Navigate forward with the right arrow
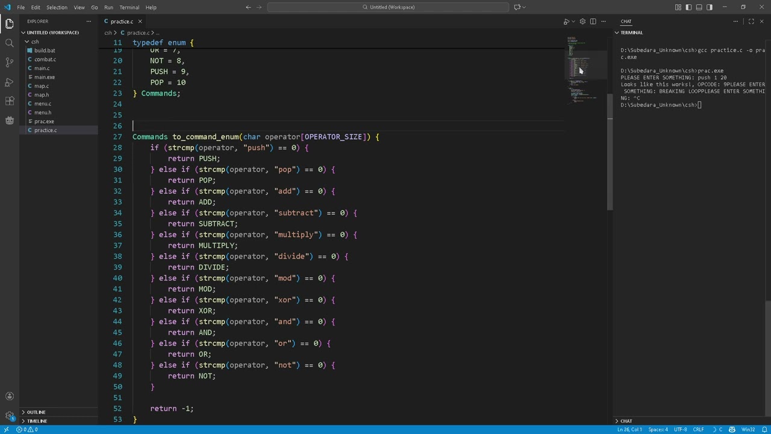Viewport: 771px width, 434px height. (260, 7)
